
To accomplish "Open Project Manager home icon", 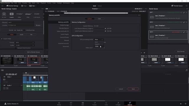I will tap(181, 104).
